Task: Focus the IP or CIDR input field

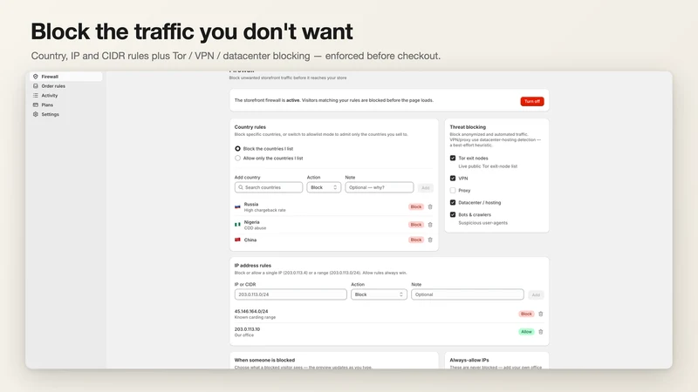Action: pyautogui.click(x=291, y=294)
